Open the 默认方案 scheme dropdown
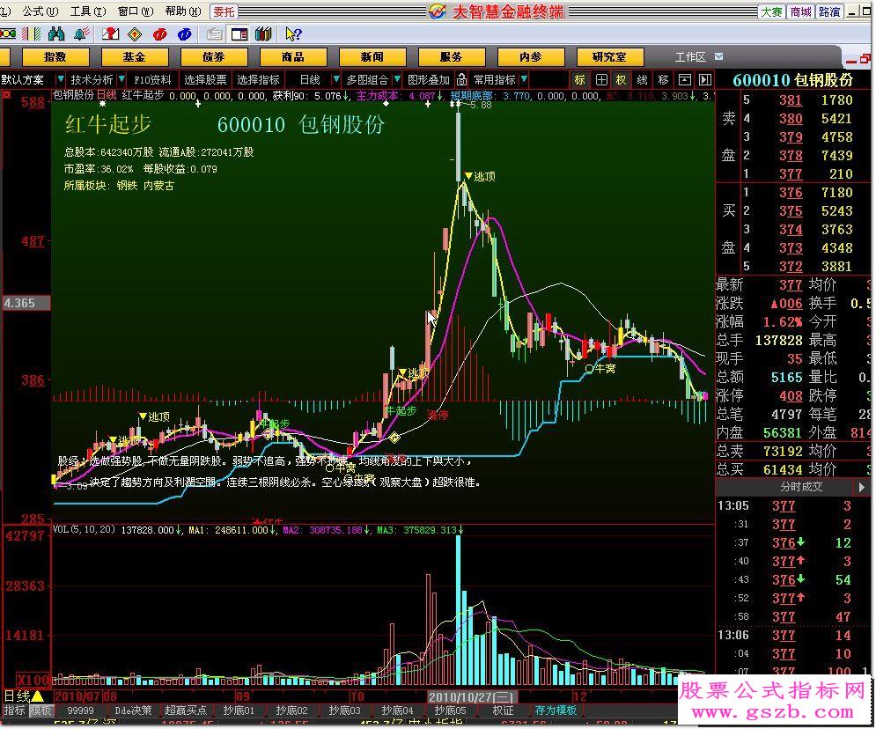Screen dimensions: 876x729 point(26,78)
